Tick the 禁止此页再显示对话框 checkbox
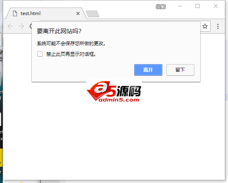The height and width of the screenshot is (183, 228). tap(40, 54)
